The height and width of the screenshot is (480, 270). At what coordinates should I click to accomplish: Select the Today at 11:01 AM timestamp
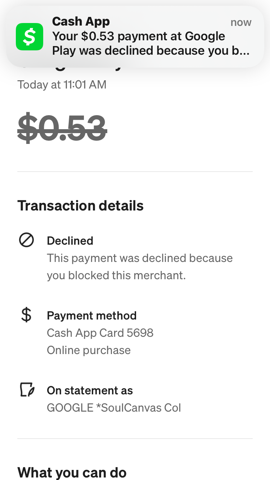62,85
